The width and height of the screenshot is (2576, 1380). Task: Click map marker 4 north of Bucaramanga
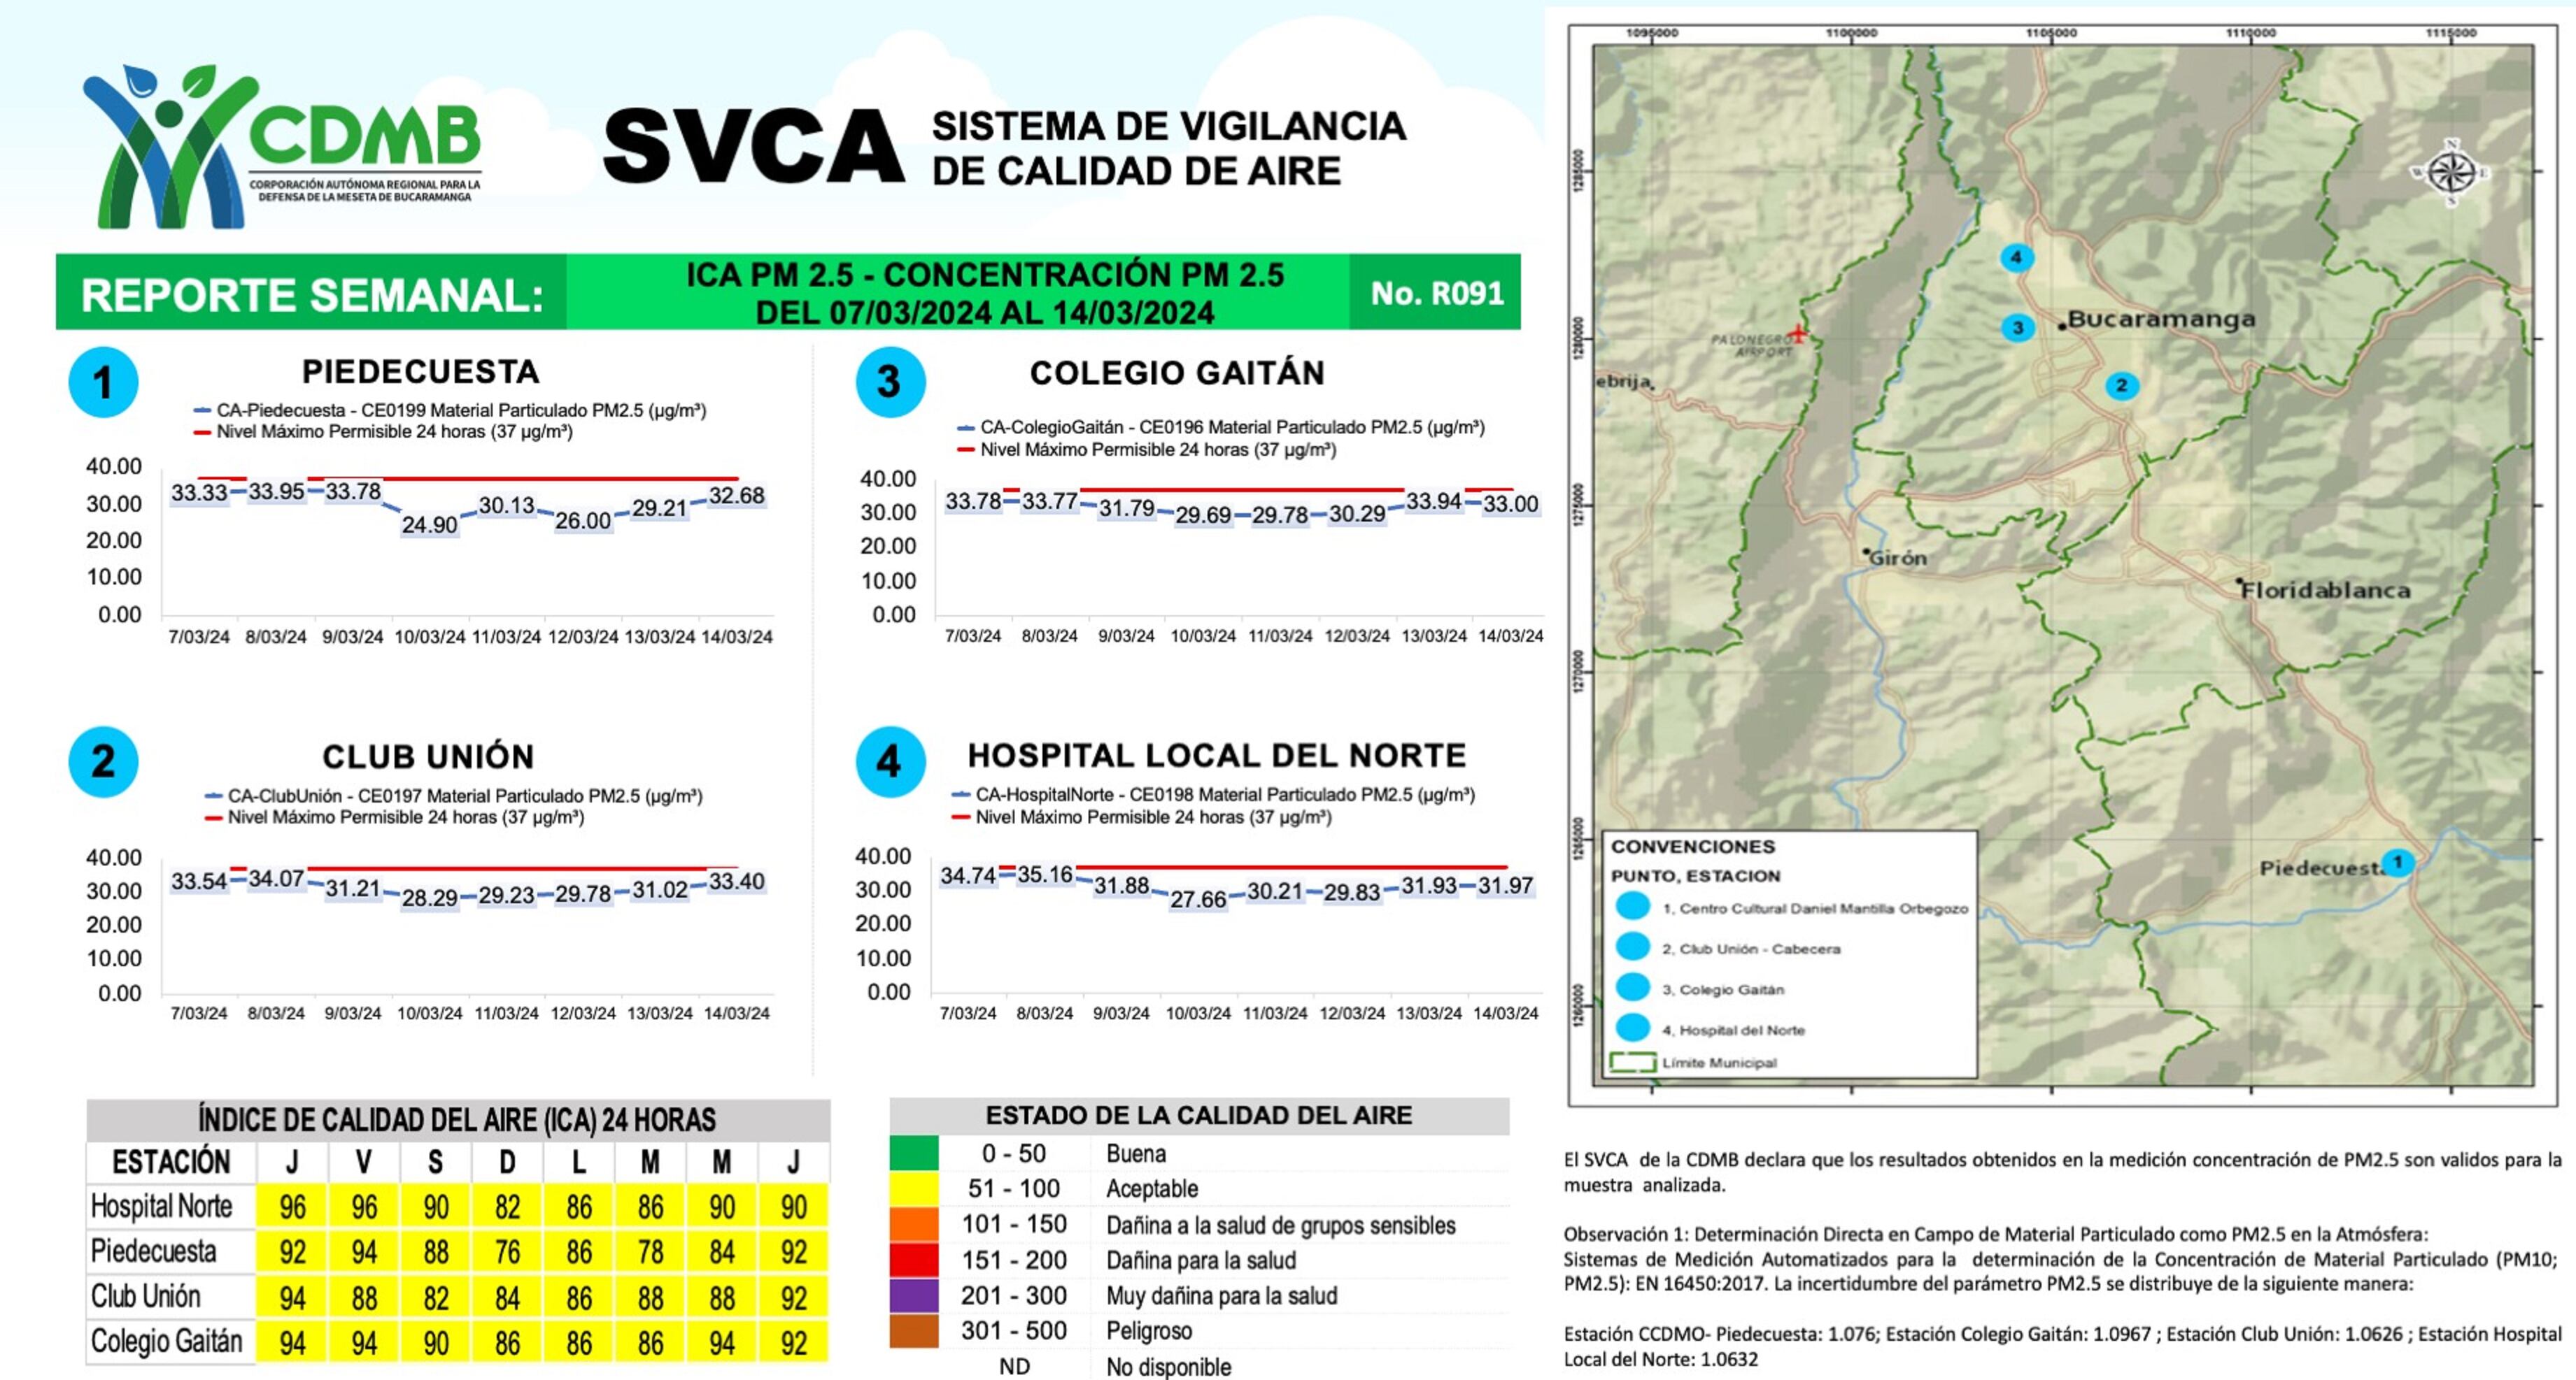[x=2016, y=257]
